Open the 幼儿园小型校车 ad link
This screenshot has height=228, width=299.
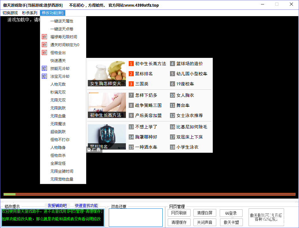click(192, 74)
